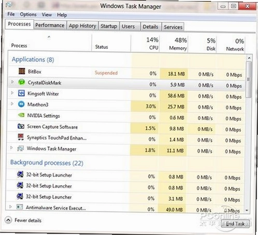This screenshot has height=235, width=258.
Task: Switch to the Users tab
Action: tap(130, 26)
